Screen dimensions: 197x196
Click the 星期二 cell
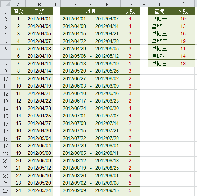tap(159, 26)
